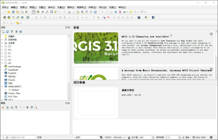Screen dimensions: 218x140
Task: Open Layer Styling brush in Layers panel
Action: click(3, 108)
